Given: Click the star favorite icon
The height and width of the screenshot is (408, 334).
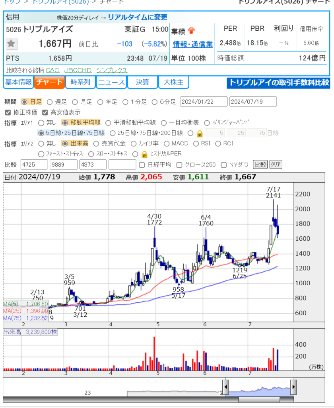Looking at the screenshot, I should coord(12,43).
